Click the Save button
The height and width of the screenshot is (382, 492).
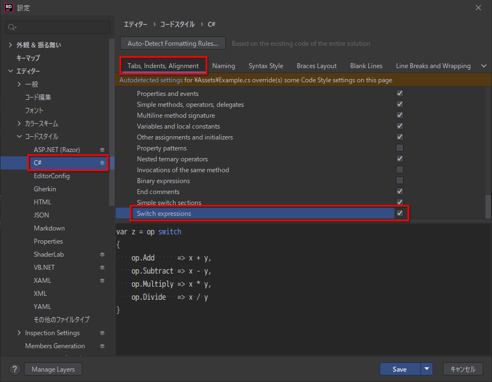[x=400, y=369]
